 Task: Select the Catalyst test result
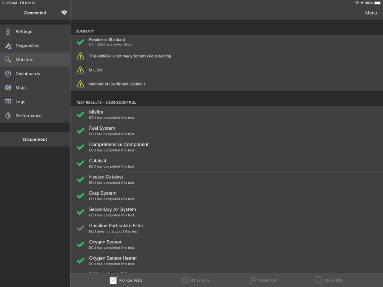tap(227, 163)
